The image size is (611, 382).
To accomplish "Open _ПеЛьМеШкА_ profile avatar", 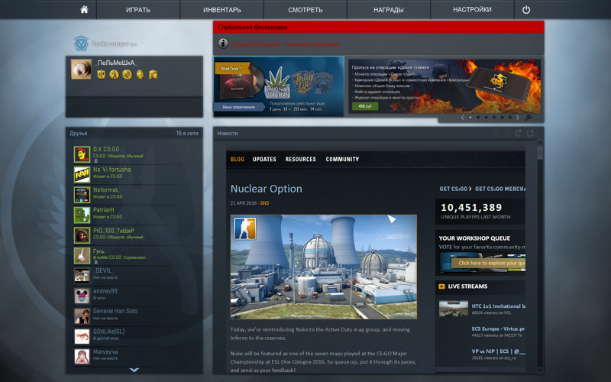I will pos(81,69).
